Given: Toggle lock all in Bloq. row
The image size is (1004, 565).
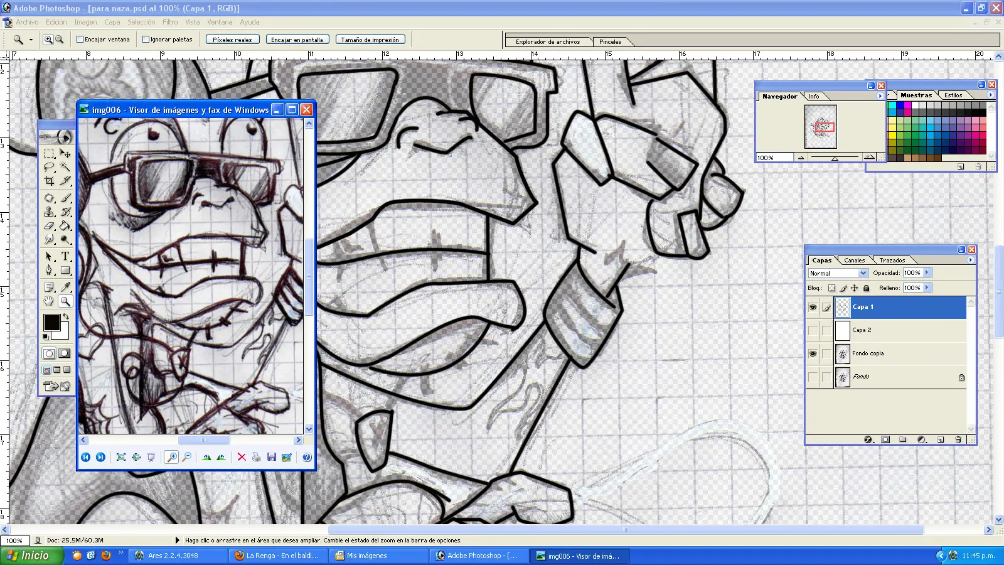Looking at the screenshot, I should coord(866,288).
